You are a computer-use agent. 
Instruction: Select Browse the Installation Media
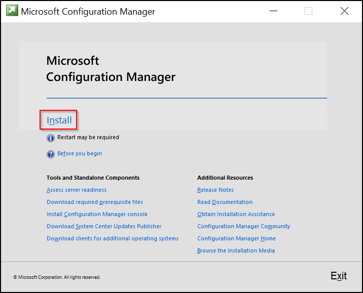(x=236, y=250)
